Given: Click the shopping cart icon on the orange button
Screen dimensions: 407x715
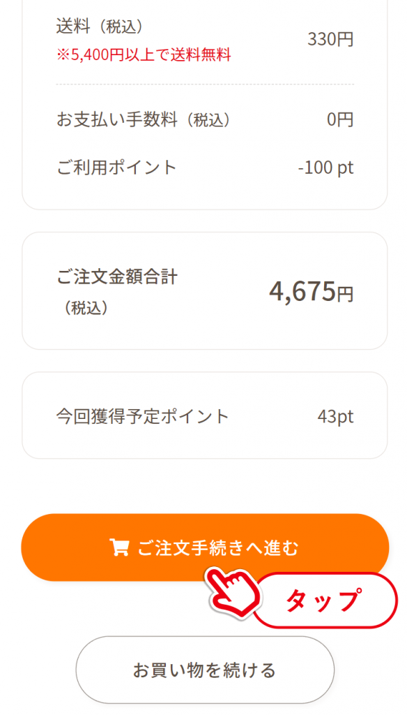Looking at the screenshot, I should 120,547.
